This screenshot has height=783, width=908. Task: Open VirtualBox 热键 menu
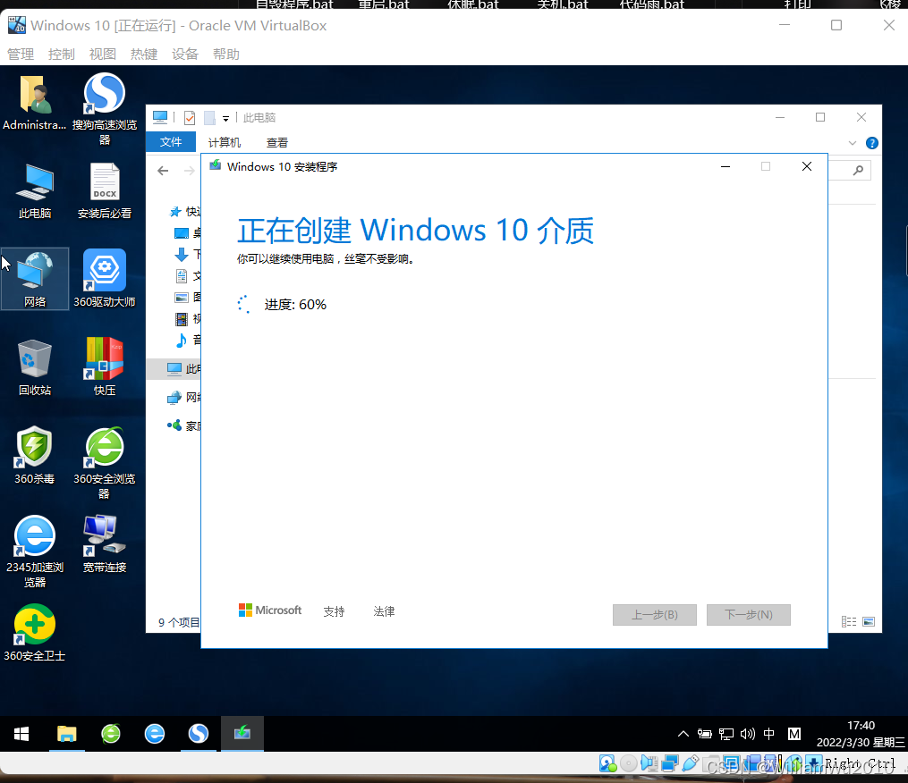[x=144, y=55]
